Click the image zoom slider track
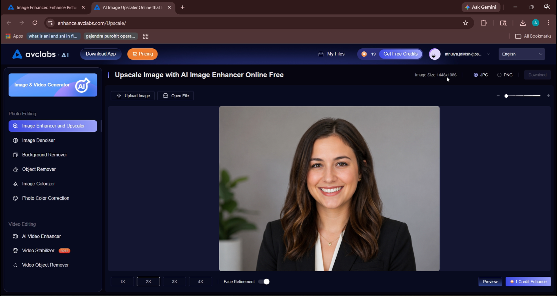Image resolution: width=557 pixels, height=296 pixels. click(523, 96)
